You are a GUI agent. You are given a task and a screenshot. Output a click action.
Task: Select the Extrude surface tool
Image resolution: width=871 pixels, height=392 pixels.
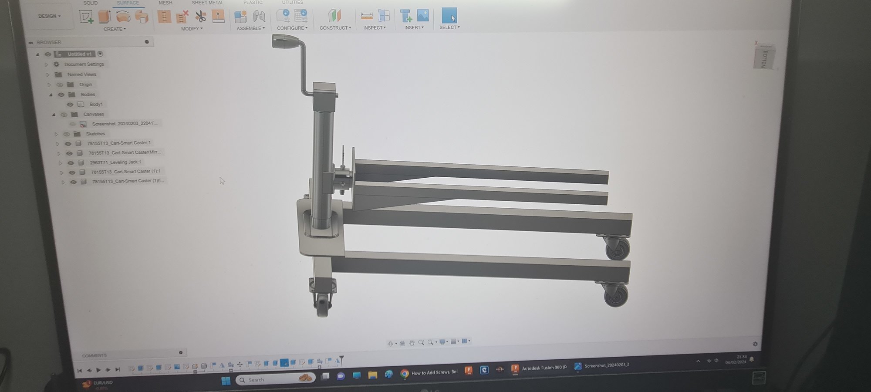tap(105, 17)
